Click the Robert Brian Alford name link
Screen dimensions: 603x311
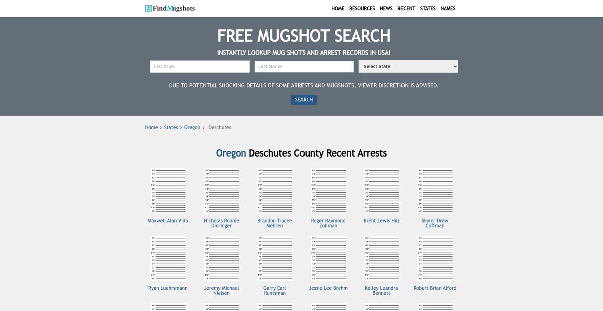[435, 288]
